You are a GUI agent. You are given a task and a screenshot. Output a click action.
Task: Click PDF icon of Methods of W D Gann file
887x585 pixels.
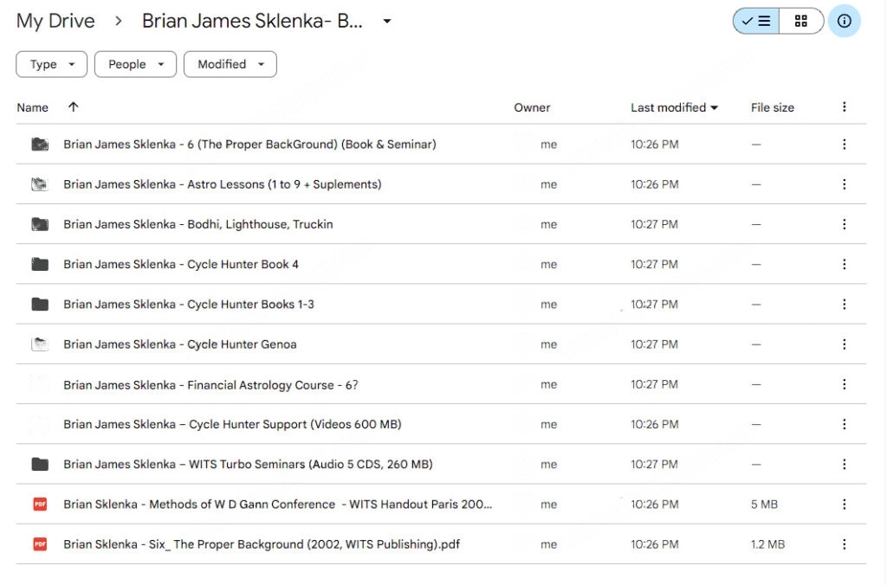click(40, 505)
